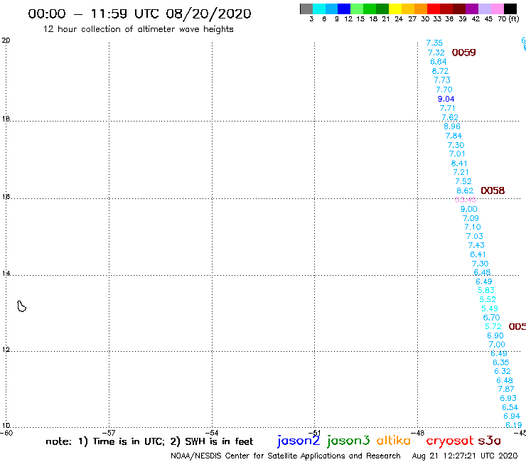Click the '12 hour collection of altimeter' subtitle

click(138, 29)
